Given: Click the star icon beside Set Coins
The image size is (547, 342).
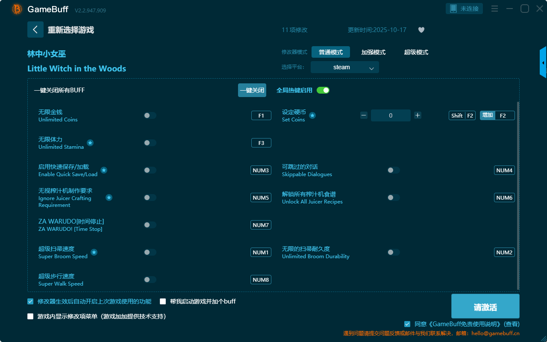Looking at the screenshot, I should (312, 115).
